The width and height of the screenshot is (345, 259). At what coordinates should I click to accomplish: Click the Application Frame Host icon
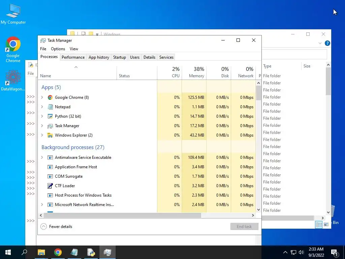50,167
